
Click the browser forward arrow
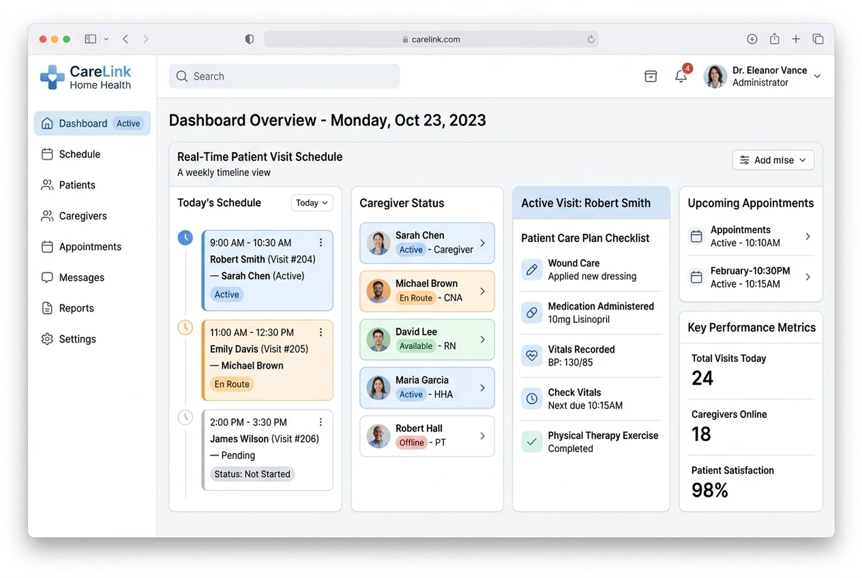click(x=145, y=39)
